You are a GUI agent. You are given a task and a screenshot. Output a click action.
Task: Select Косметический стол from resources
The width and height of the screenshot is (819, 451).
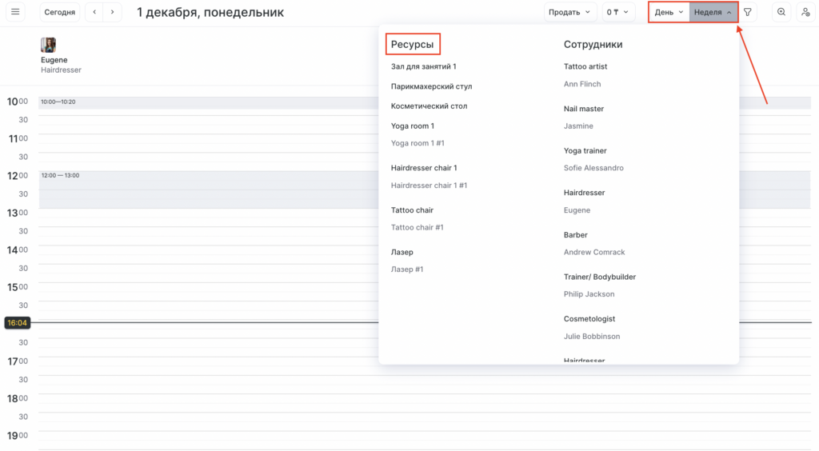[x=429, y=106]
